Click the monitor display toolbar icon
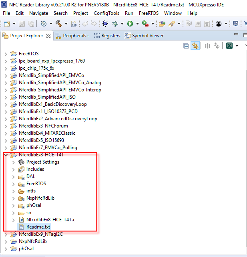This screenshot has width=247, height=257. click(235, 24)
